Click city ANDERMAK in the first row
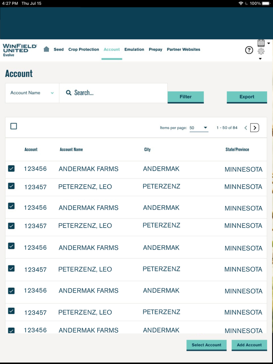Viewport: 273px width, 364px height. [x=161, y=169]
